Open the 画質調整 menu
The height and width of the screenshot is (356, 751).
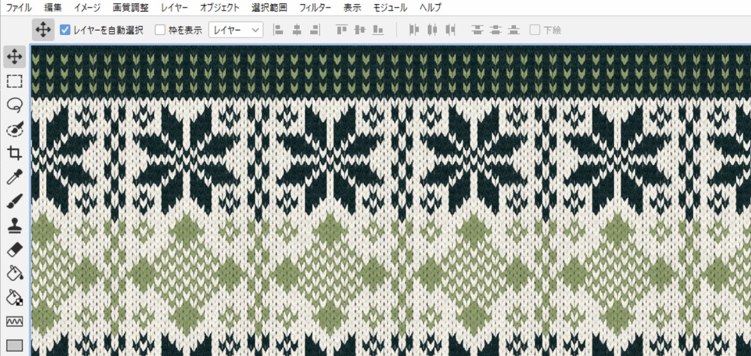pyautogui.click(x=131, y=8)
